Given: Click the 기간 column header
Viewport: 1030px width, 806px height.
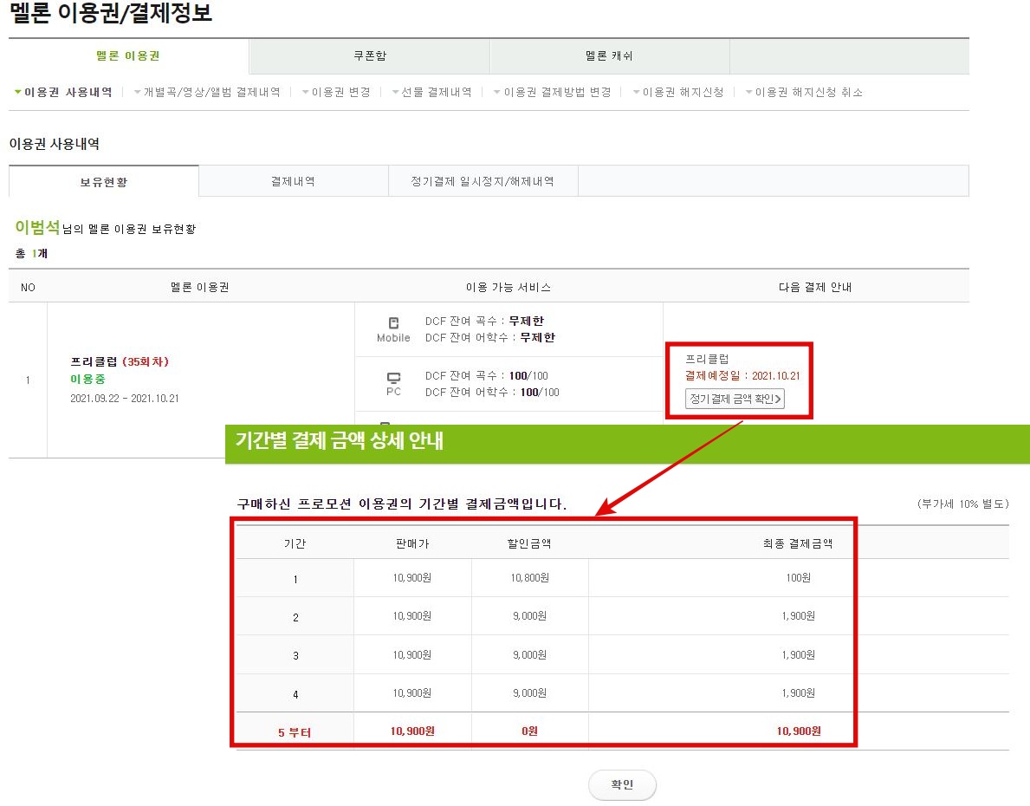Looking at the screenshot, I should point(295,543).
